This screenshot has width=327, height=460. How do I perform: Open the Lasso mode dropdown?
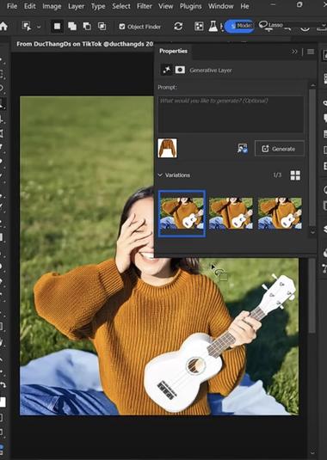tap(292, 25)
